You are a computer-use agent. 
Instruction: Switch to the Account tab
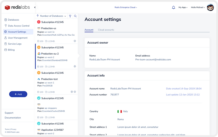(89, 30)
